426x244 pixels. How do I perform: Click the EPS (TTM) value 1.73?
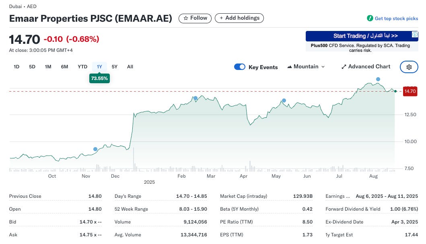point(307,235)
